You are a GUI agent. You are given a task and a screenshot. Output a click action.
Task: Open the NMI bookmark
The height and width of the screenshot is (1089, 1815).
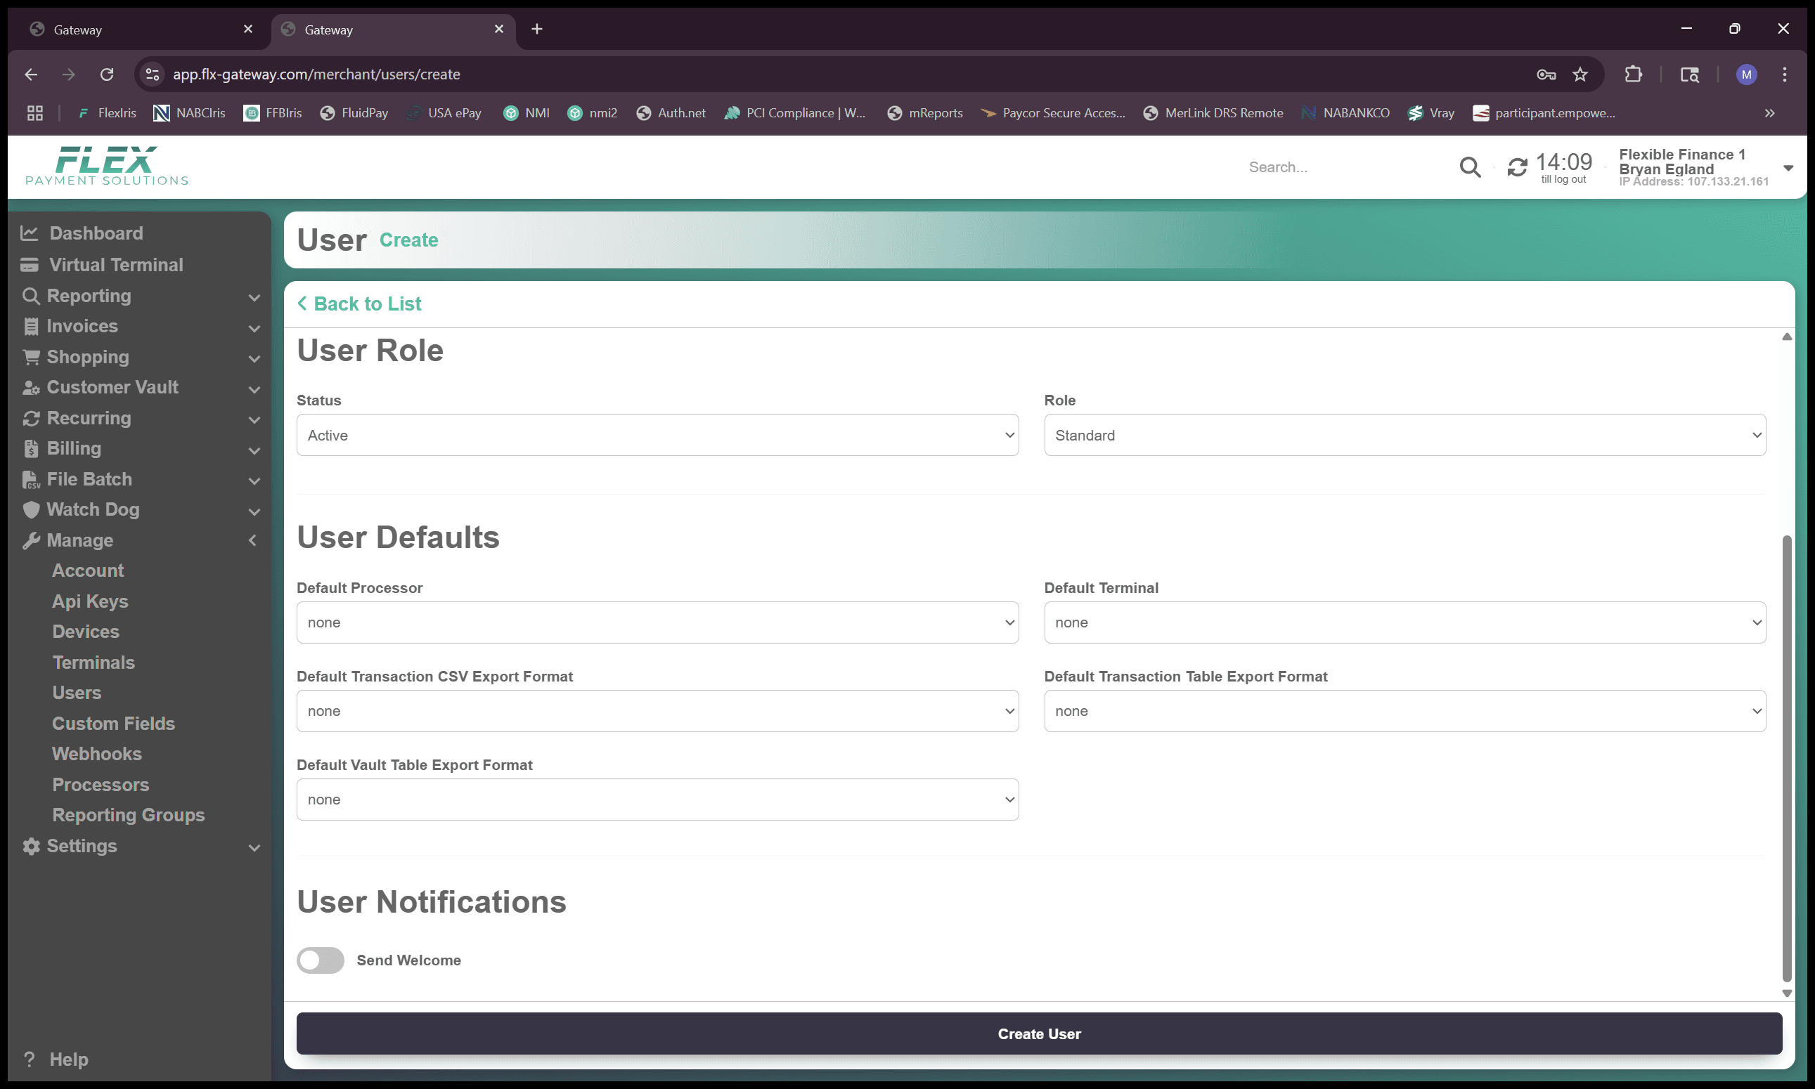click(527, 113)
